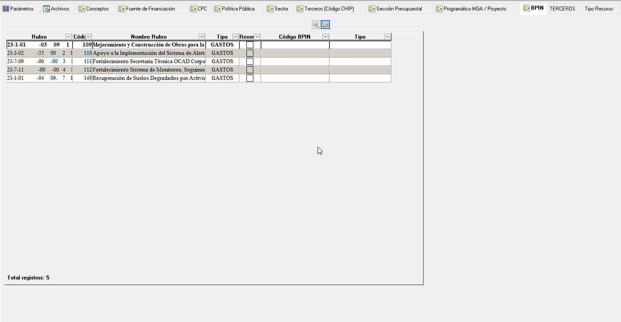Screen dimensions: 621x322
Task: Click the Código BPIN field for rubro 109
Action: point(295,45)
